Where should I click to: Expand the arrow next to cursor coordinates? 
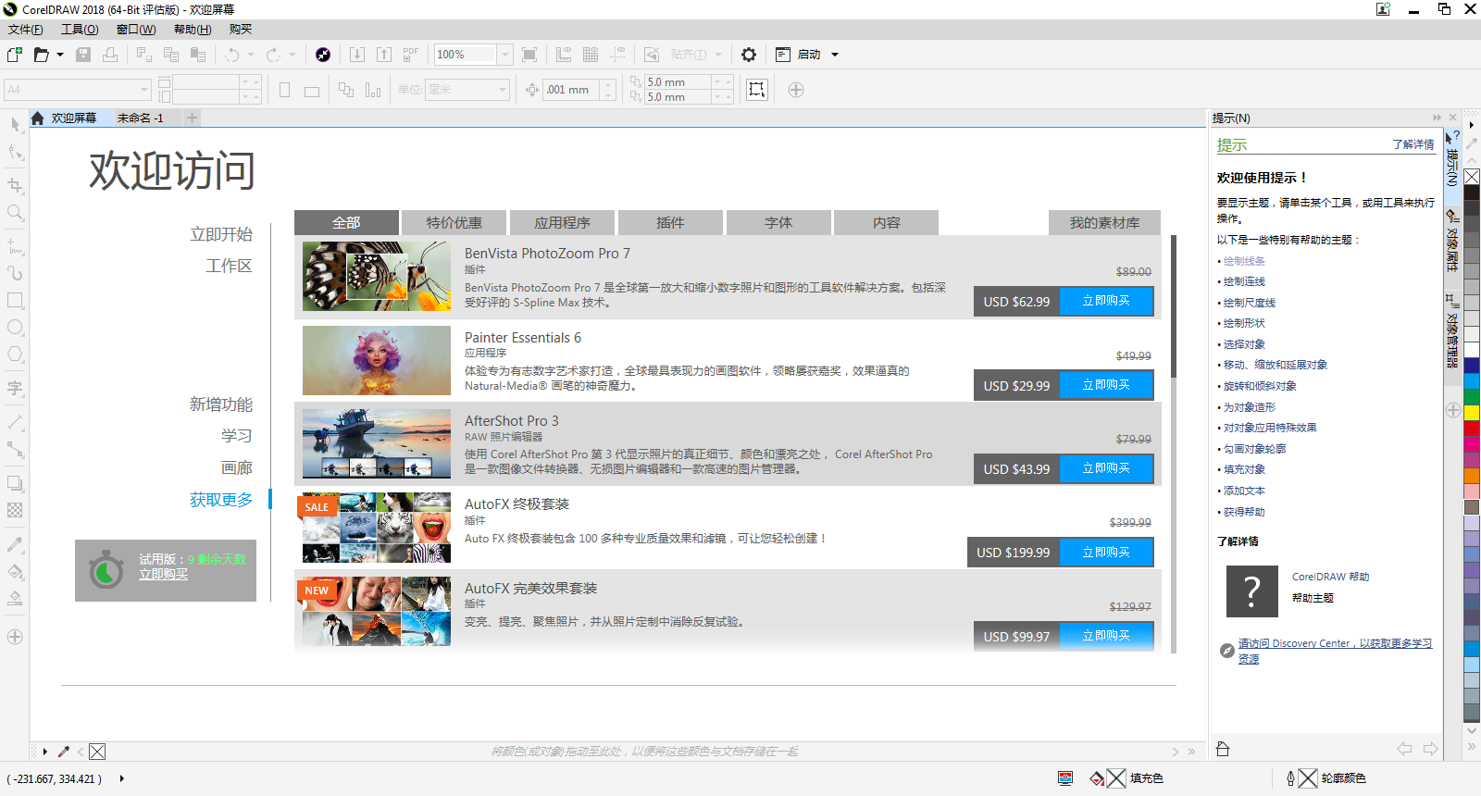[x=121, y=779]
